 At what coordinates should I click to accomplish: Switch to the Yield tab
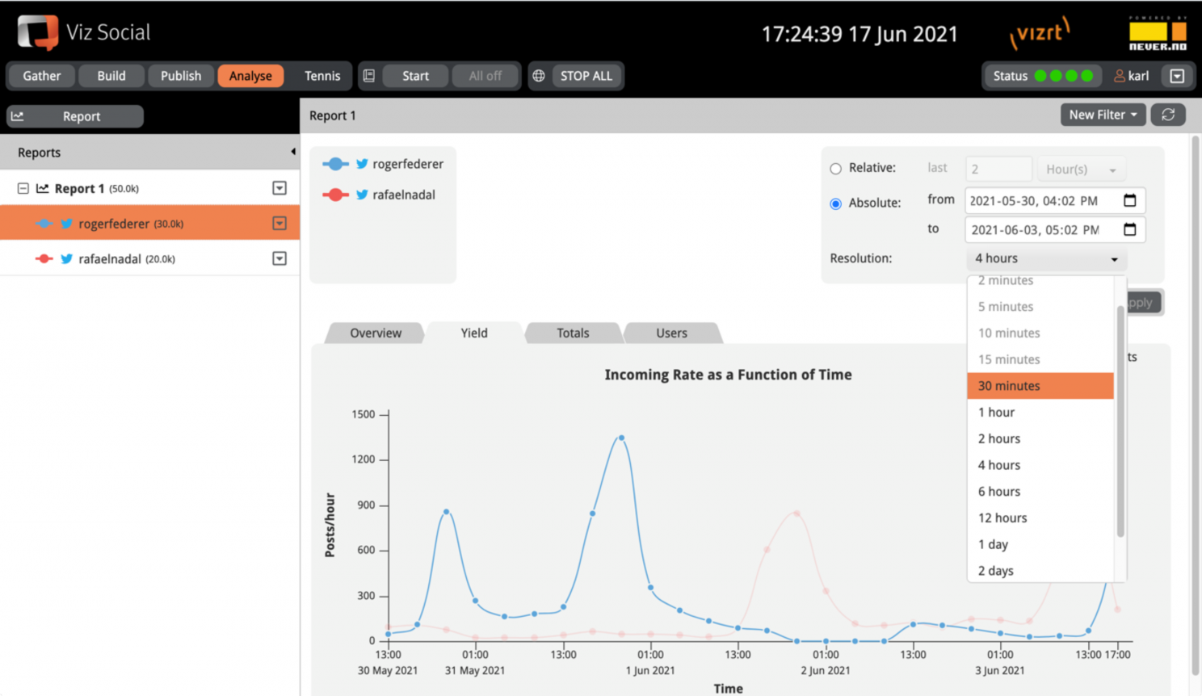(x=474, y=333)
